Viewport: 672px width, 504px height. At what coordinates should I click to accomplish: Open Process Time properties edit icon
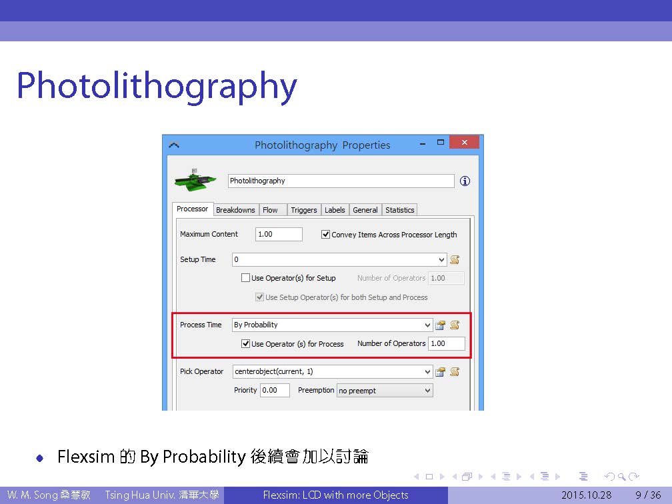pyautogui.click(x=440, y=325)
